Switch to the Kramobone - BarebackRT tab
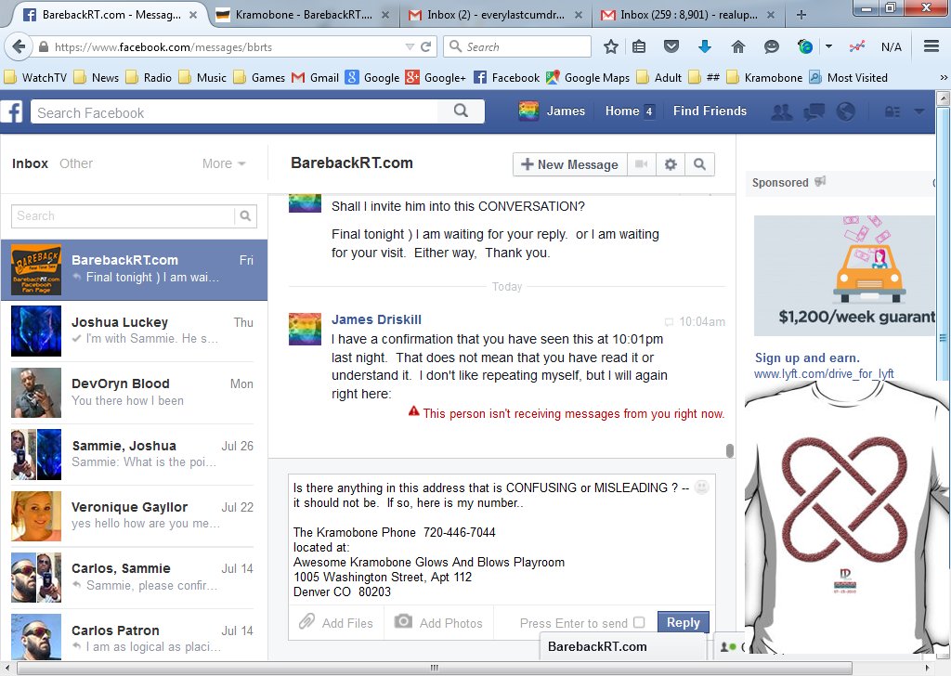951x676 pixels. pos(304,15)
